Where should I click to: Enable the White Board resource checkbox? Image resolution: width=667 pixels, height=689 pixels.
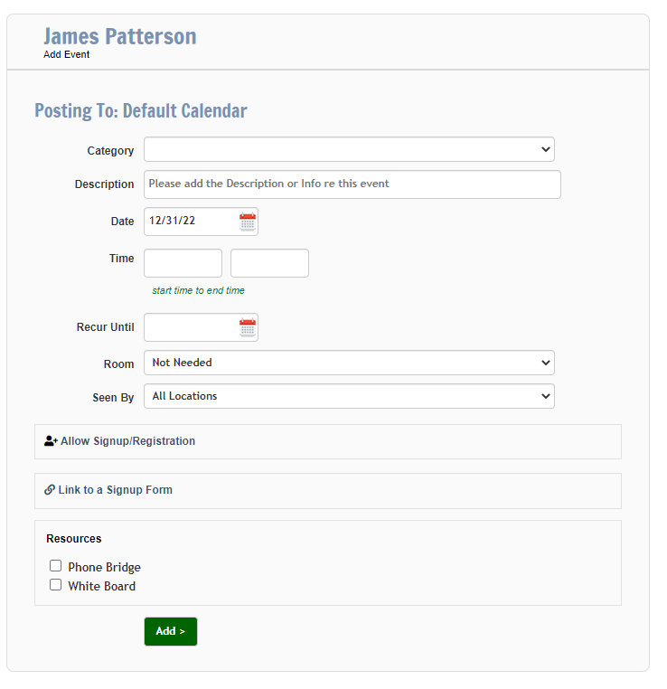click(x=55, y=585)
